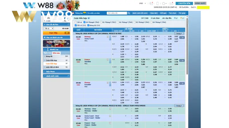Refresh the tóm tắt dự báo panel
Viewport: 229px width, 128px height.
click(68, 24)
